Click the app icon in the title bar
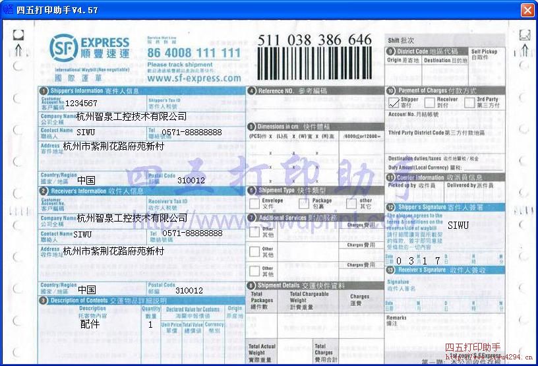This screenshot has height=366, width=538. [x=8, y=9]
